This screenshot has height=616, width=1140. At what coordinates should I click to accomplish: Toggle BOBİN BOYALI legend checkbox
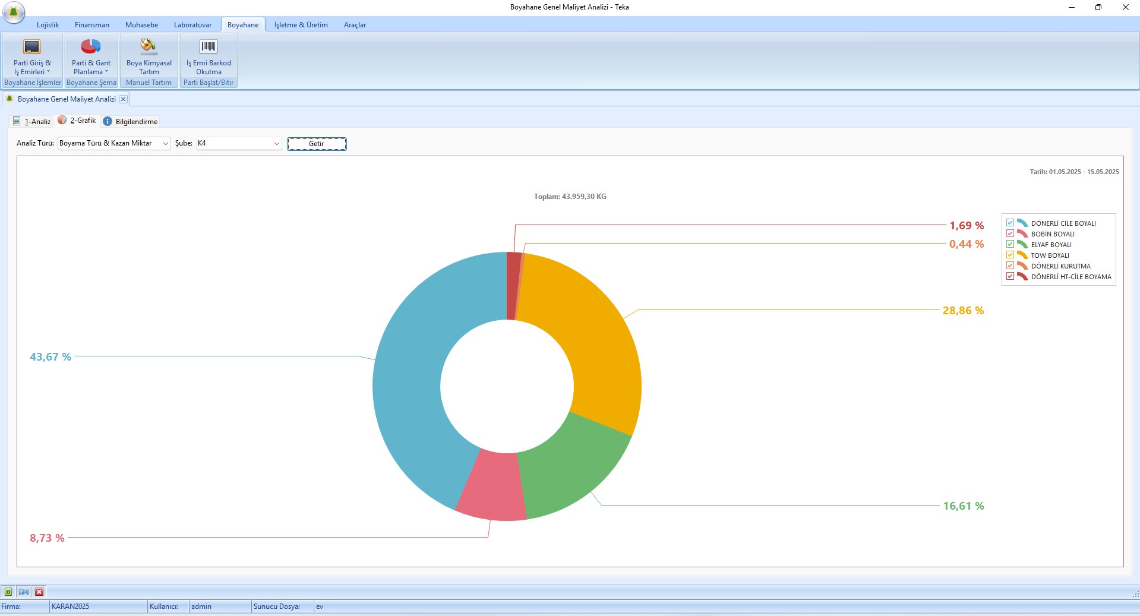[1010, 233]
